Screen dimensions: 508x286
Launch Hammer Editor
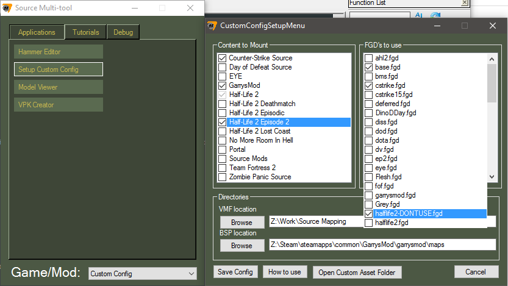point(59,51)
